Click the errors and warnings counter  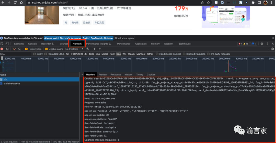(244, 44)
